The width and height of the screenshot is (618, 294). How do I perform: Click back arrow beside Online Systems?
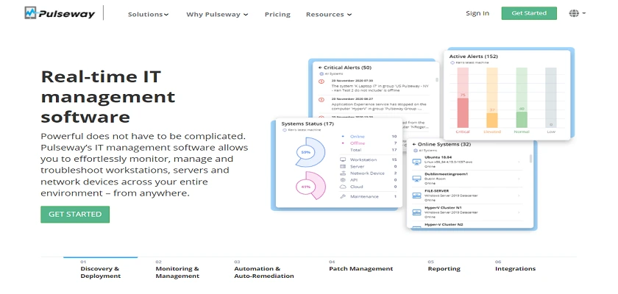pyautogui.click(x=414, y=144)
